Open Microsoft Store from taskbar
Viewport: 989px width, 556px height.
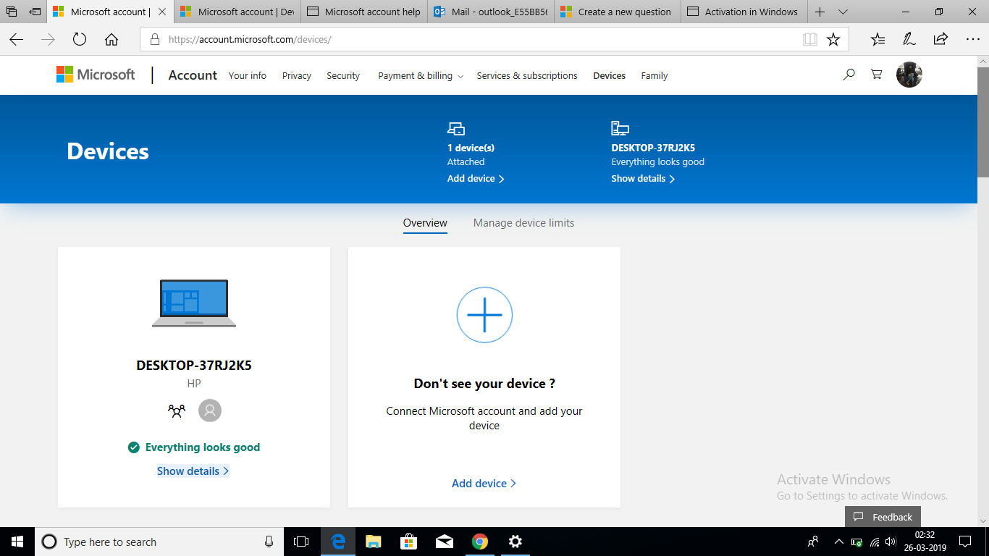click(x=408, y=542)
